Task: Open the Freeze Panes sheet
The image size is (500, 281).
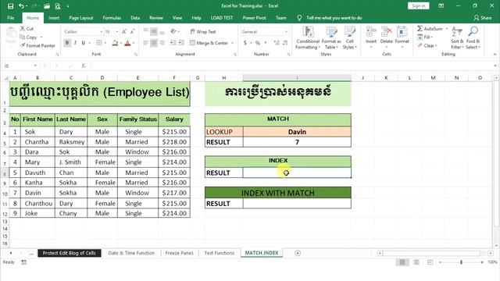Action: [179, 253]
